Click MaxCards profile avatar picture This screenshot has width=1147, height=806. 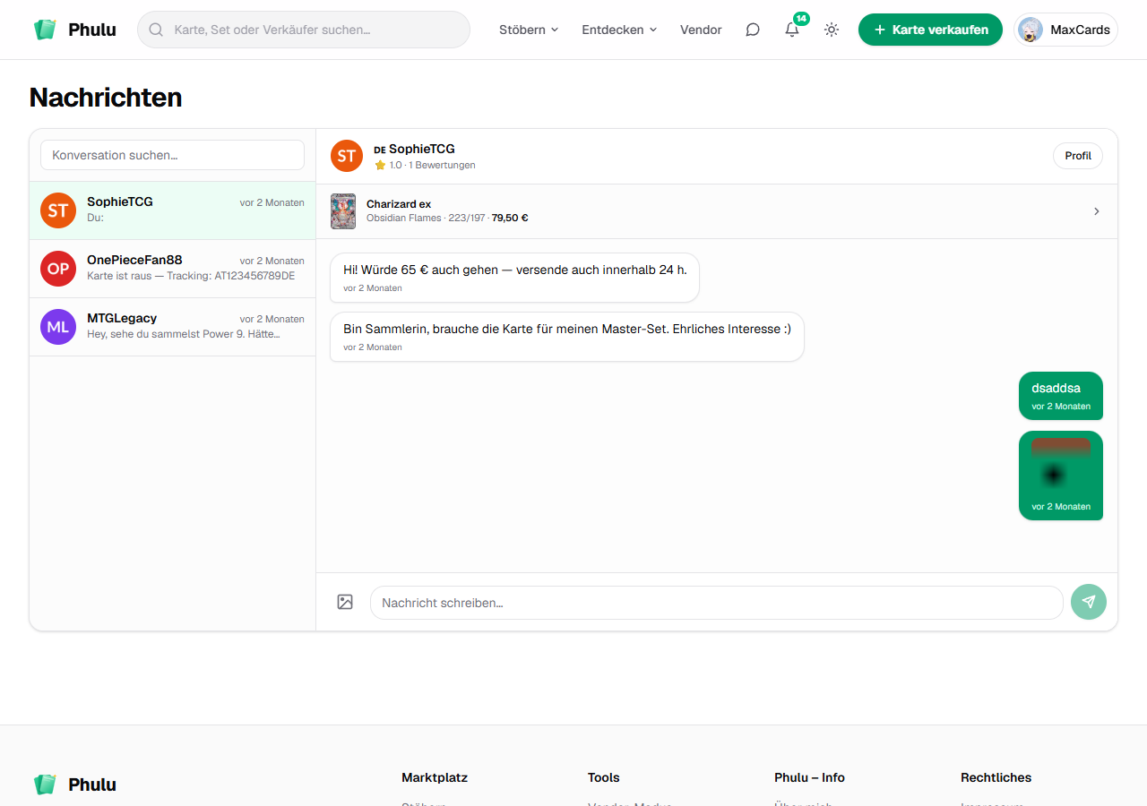pyautogui.click(x=1031, y=30)
